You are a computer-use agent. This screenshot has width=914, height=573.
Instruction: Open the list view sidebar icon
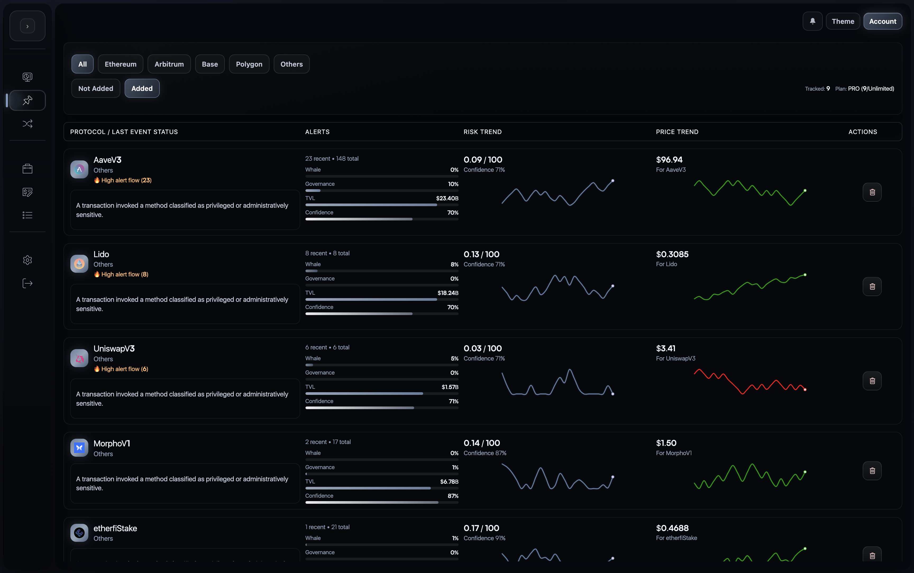click(x=27, y=215)
